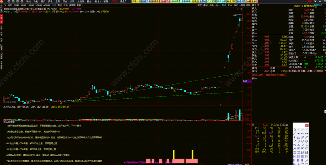Viewport: 326px width, 165px height.
Task: Toggle 复权 price adjustment
Action: (x=200, y=6)
